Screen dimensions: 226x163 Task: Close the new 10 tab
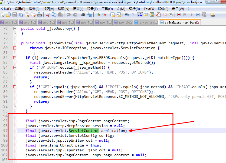coord(130,22)
